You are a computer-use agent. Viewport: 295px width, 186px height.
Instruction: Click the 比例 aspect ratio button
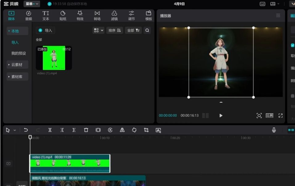(269, 116)
